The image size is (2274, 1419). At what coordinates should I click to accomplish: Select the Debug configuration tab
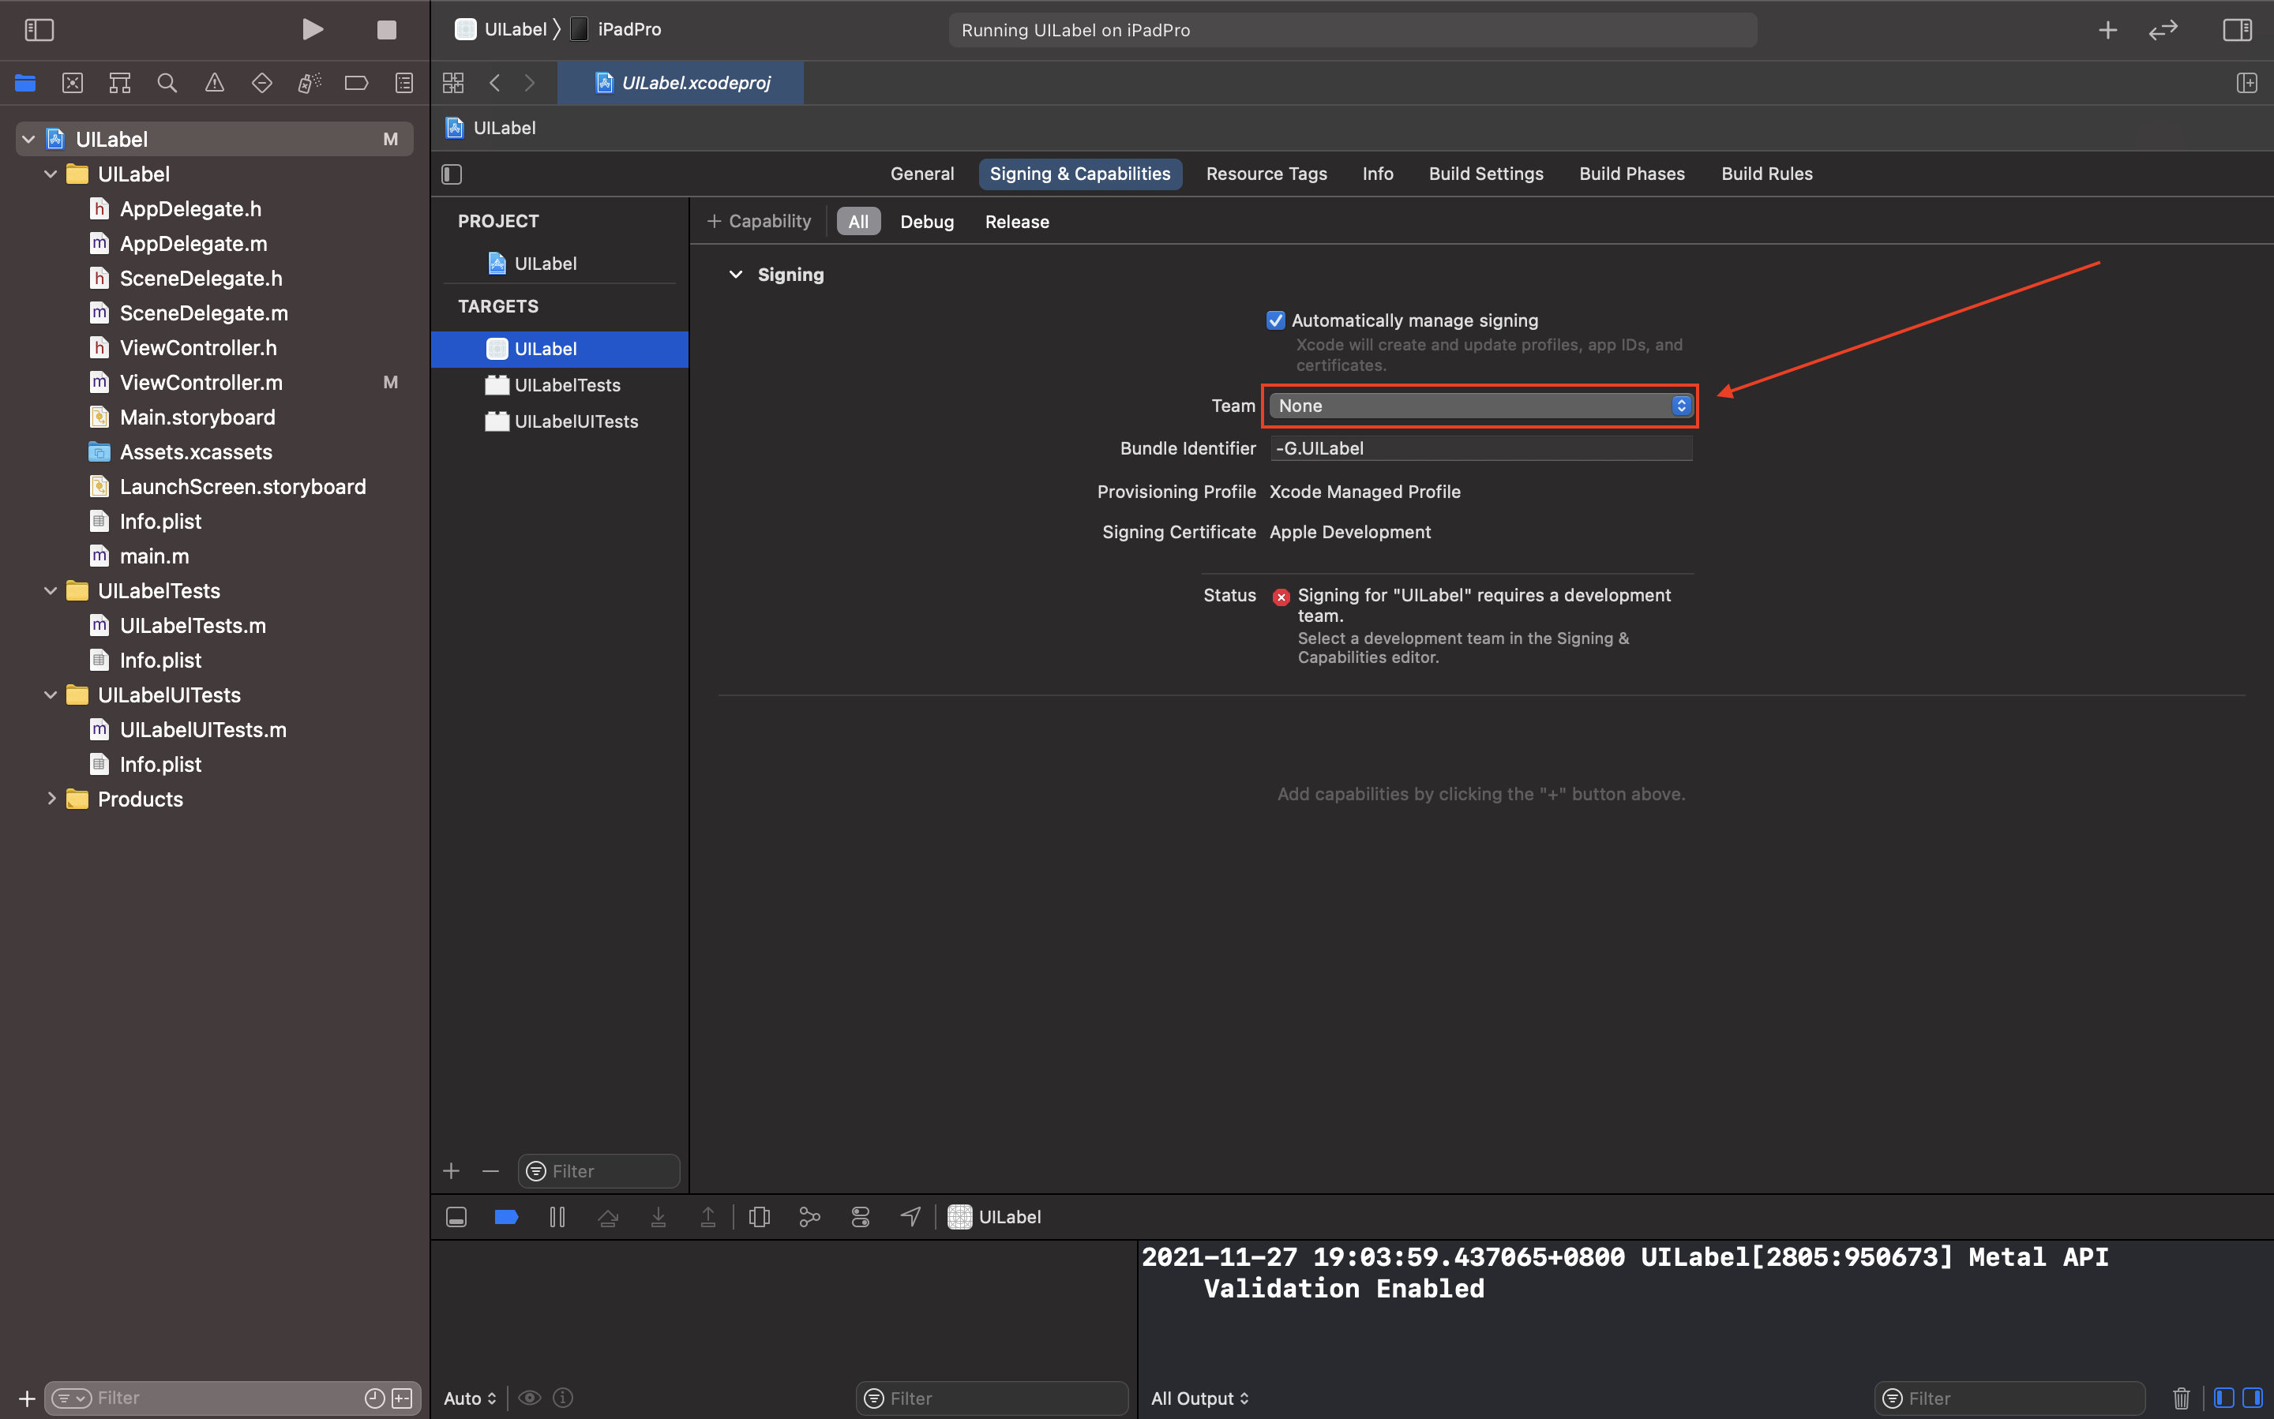[925, 222]
